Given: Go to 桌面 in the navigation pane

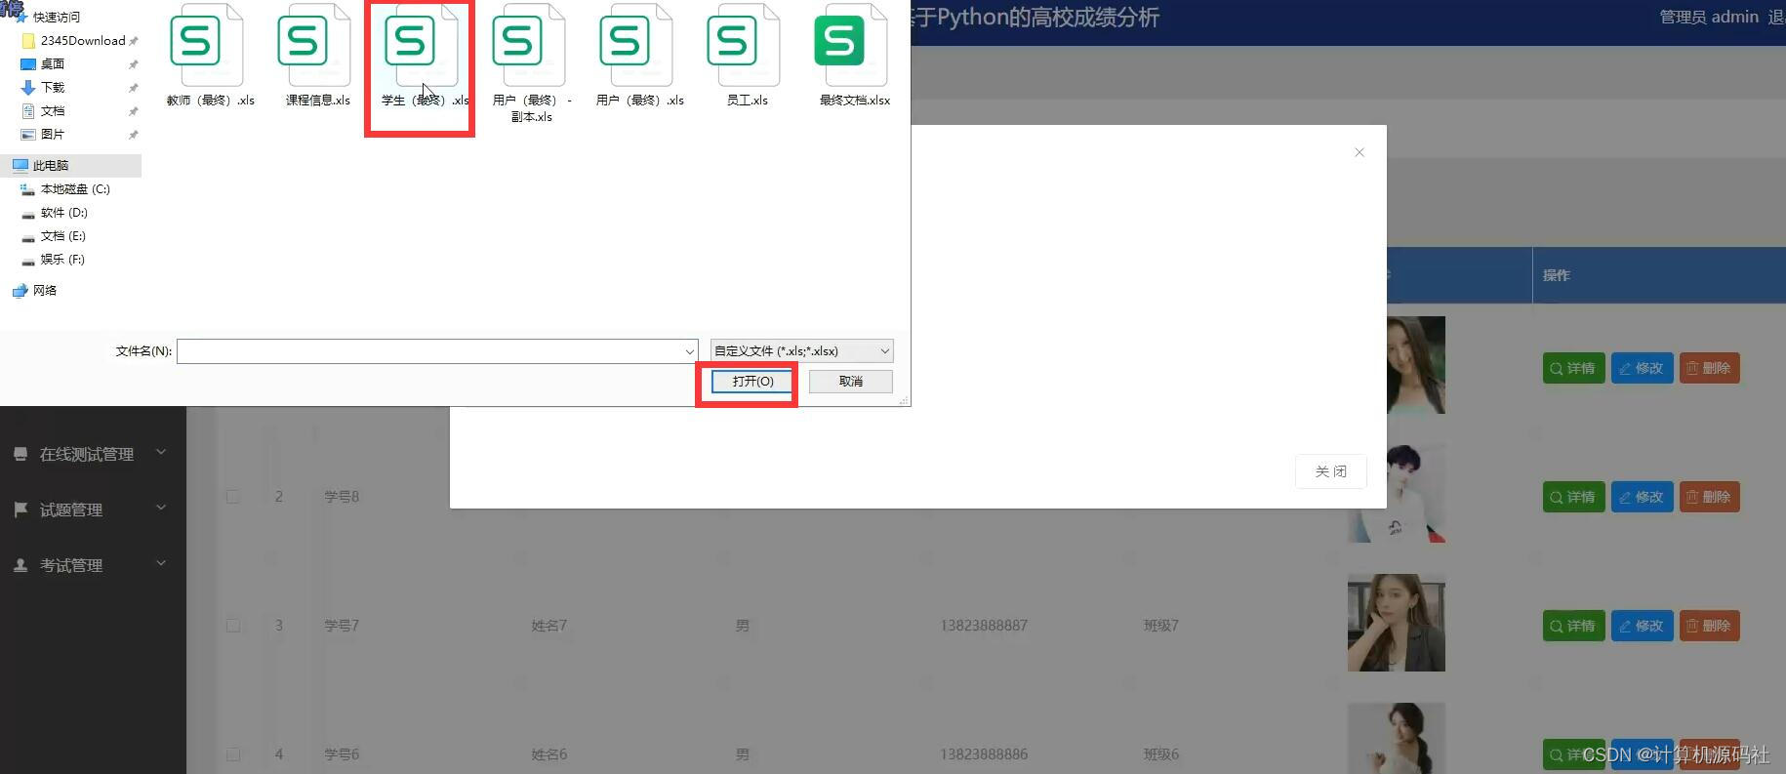Looking at the screenshot, I should pyautogui.click(x=53, y=63).
